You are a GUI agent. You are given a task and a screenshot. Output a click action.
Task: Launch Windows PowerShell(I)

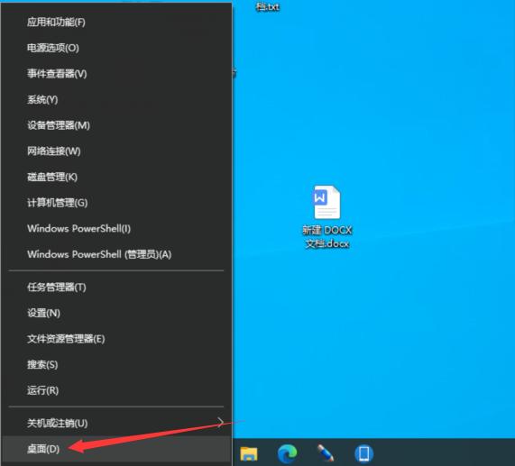116,229
